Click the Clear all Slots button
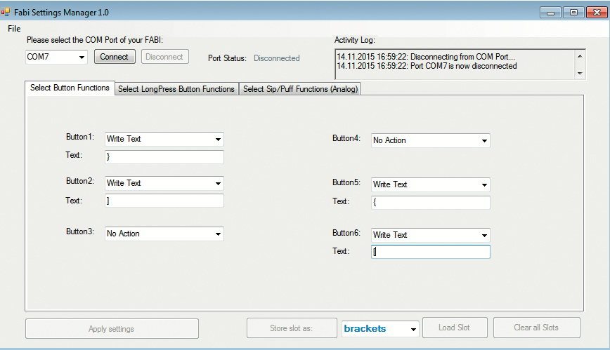 (537, 328)
